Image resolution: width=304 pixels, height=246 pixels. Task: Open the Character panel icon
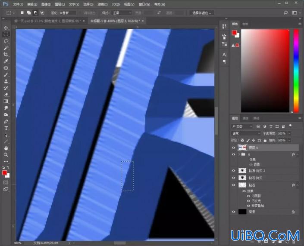(224, 55)
